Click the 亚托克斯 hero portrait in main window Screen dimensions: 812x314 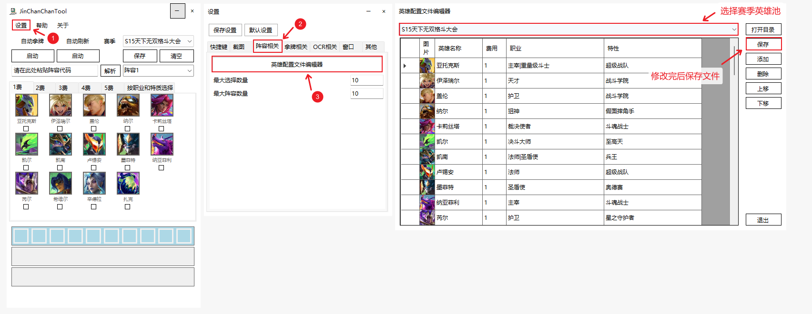click(27, 105)
